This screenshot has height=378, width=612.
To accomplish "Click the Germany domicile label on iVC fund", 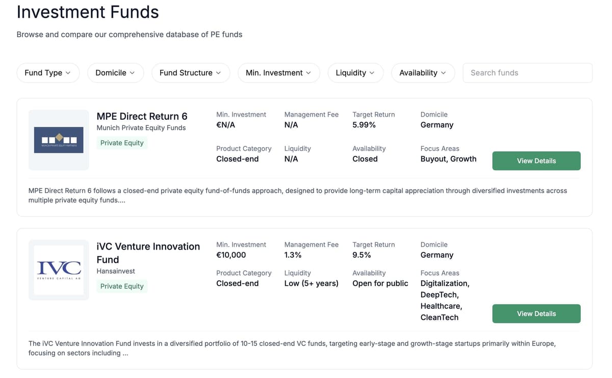I will point(437,255).
